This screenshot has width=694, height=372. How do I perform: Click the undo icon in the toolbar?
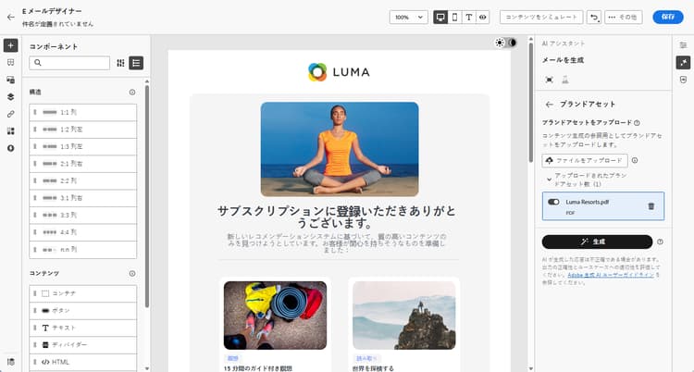coord(594,18)
